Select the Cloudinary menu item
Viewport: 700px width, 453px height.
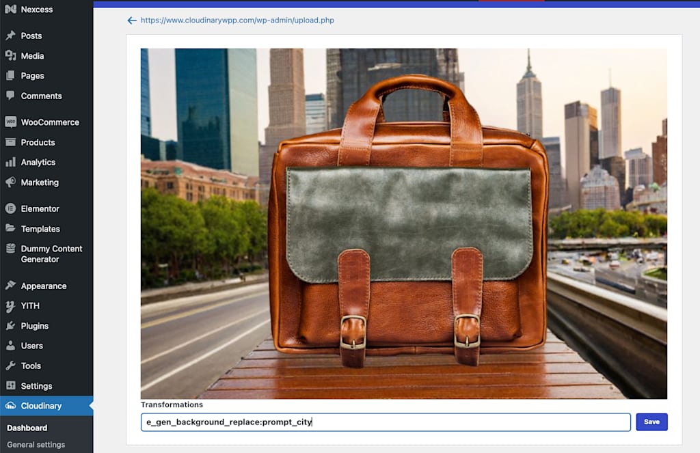pos(46,406)
